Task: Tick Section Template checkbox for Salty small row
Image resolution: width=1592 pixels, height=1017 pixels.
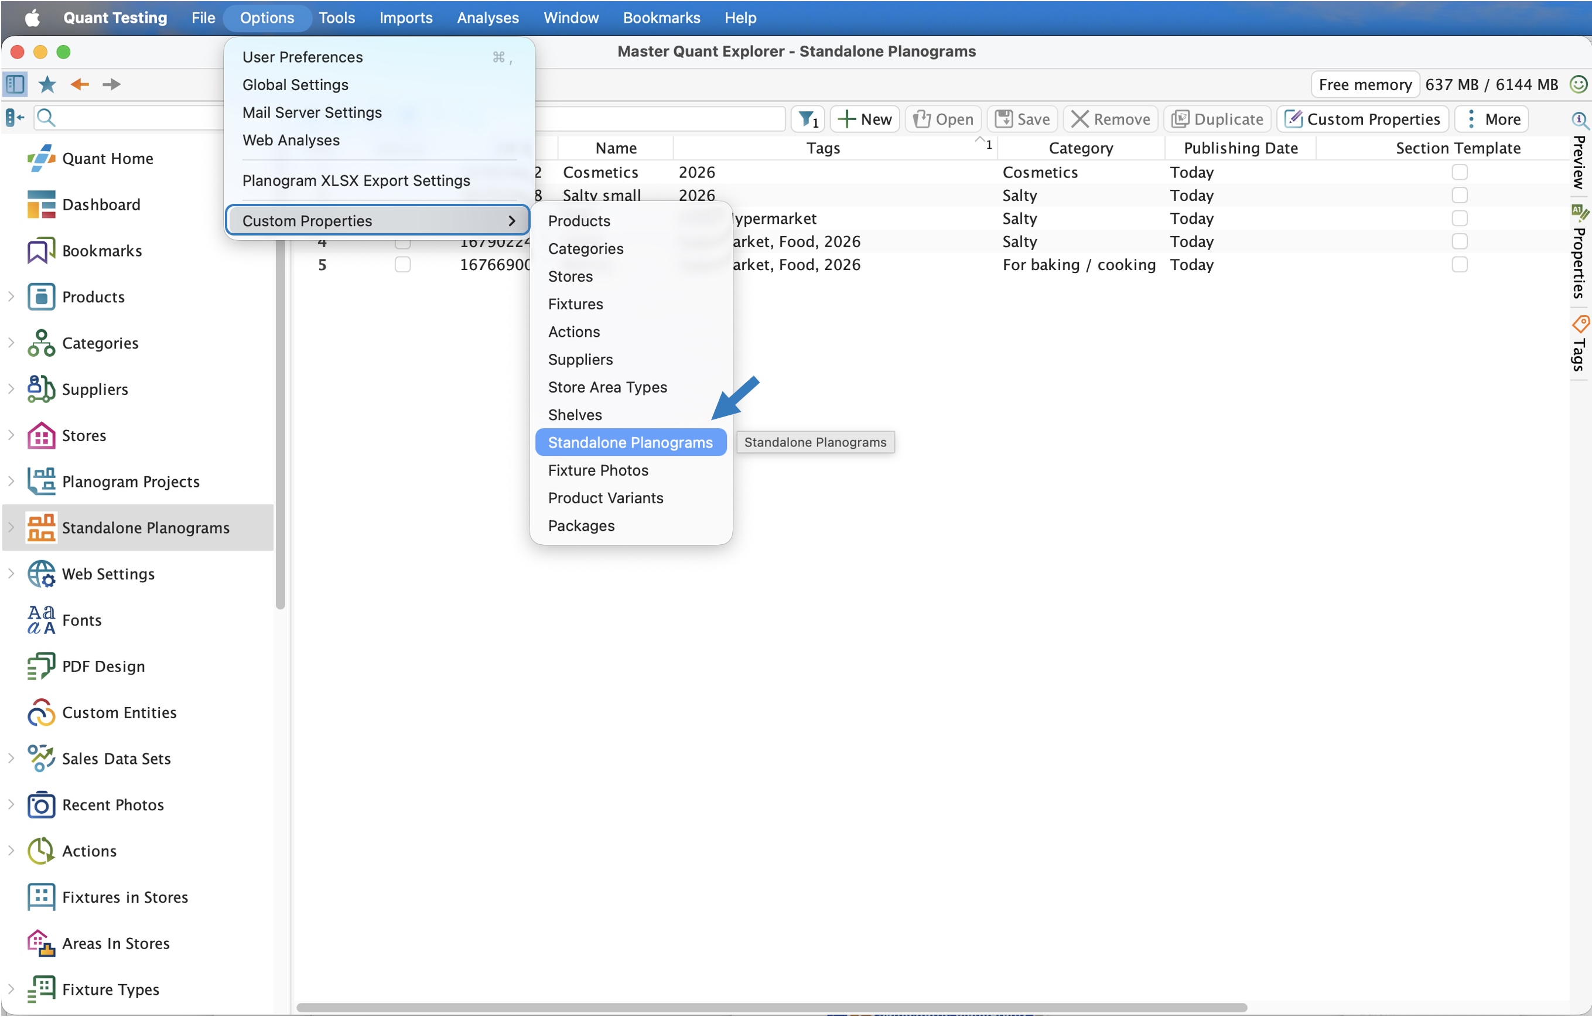Action: pyautogui.click(x=1460, y=196)
